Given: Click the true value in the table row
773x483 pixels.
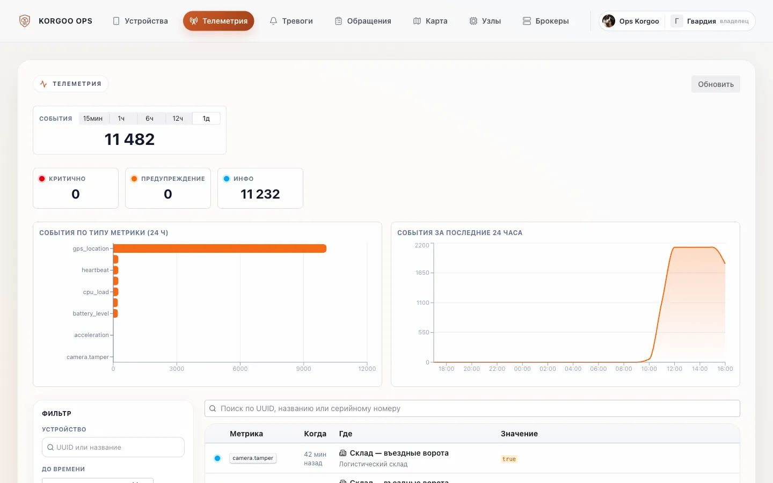Looking at the screenshot, I should tap(509, 459).
